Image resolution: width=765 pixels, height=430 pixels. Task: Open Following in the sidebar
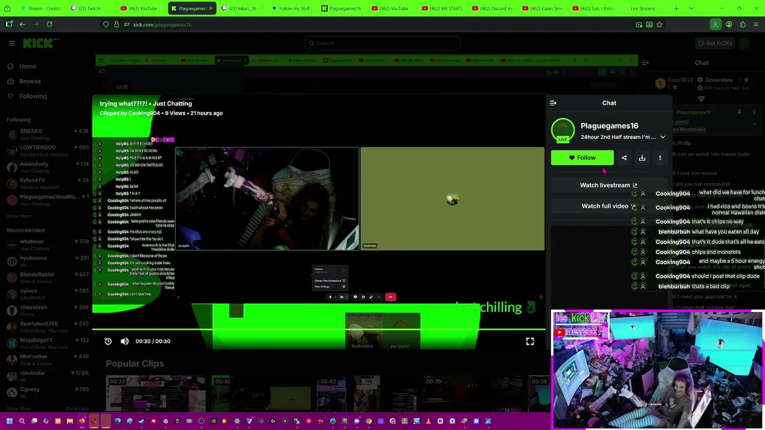33,96
